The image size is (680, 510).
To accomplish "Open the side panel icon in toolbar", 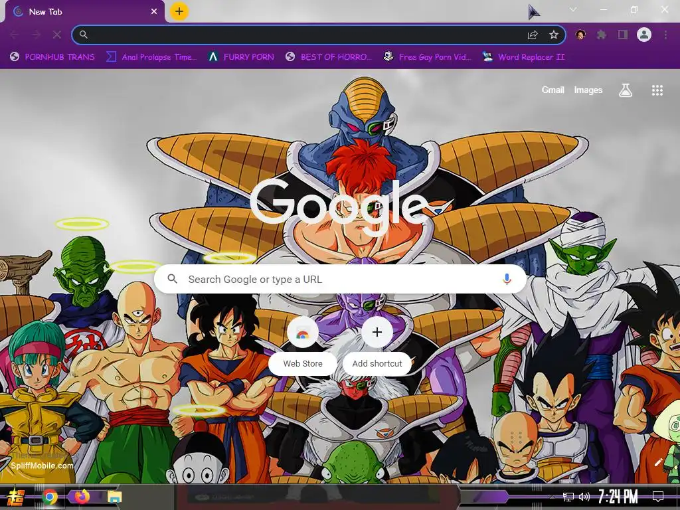I will point(623,35).
